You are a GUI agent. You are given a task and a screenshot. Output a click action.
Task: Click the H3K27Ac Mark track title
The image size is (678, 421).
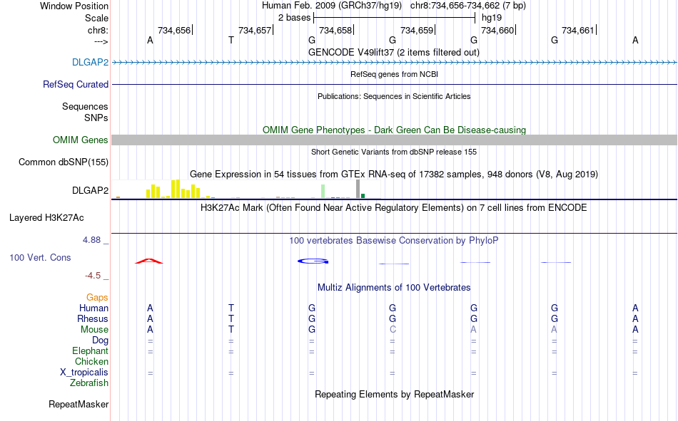tap(394, 208)
